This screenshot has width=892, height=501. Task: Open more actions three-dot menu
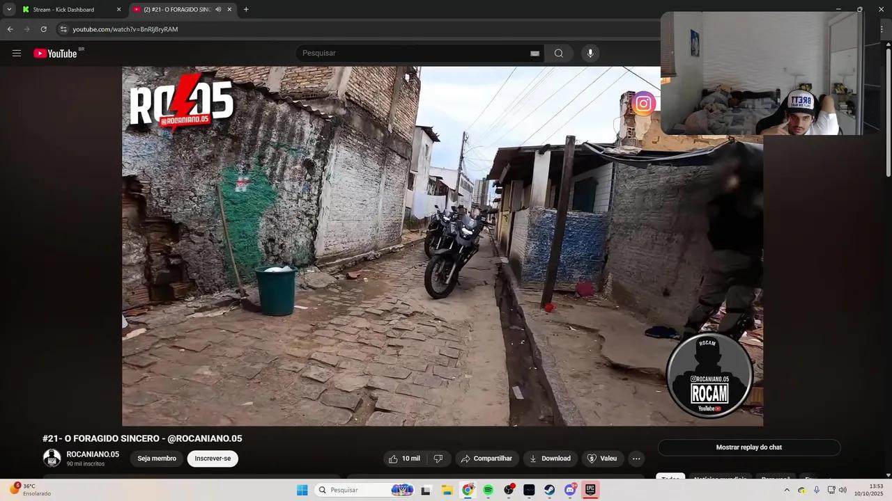point(636,459)
